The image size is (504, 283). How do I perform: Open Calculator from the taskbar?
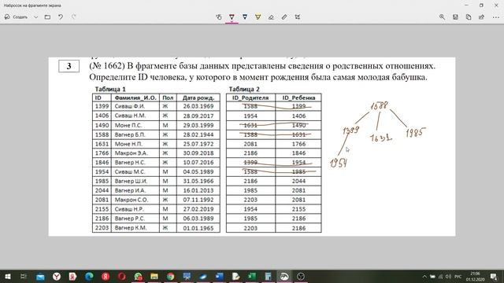click(268, 276)
